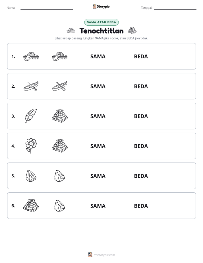Click the stone picture in row 6
Image resolution: width=203 pixels, height=263 pixels.
[60, 206]
